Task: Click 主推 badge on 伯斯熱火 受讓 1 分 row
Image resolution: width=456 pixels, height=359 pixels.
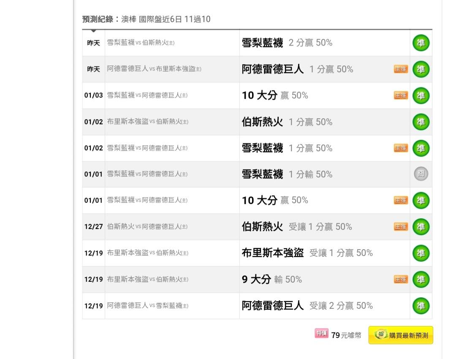Action: [x=401, y=227]
